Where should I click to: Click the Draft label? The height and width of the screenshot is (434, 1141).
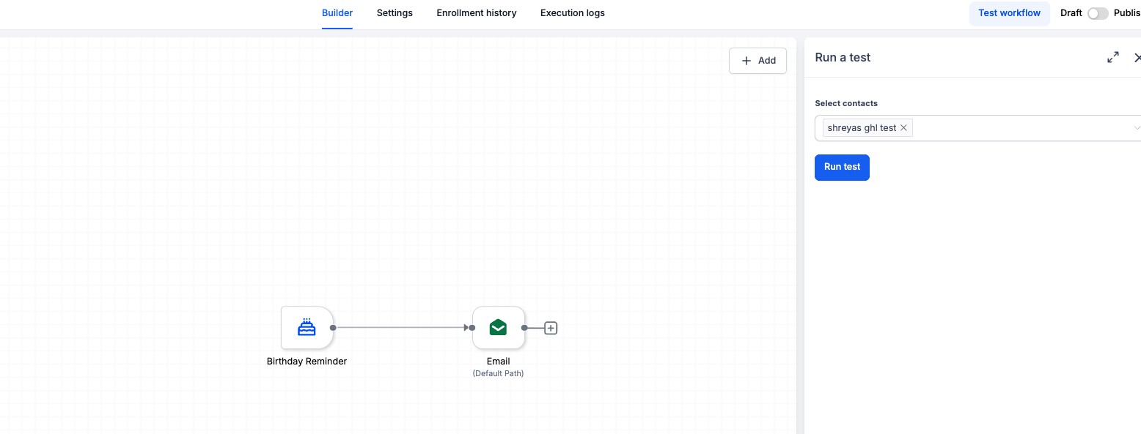(x=1071, y=13)
